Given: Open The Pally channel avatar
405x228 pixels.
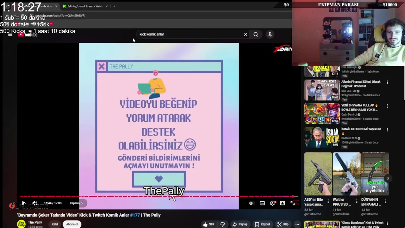Looking at the screenshot, I should [x=21, y=224].
